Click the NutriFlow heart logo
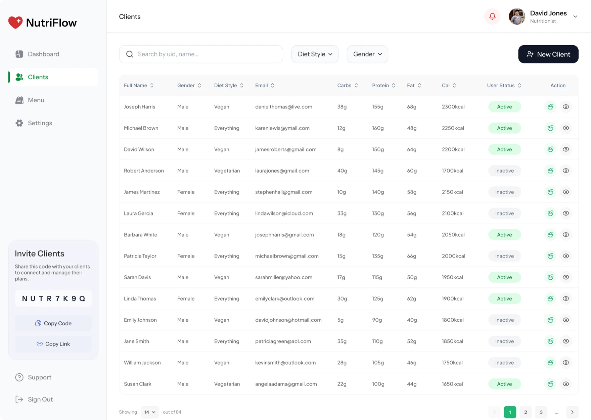The image size is (591, 420). pos(15,22)
